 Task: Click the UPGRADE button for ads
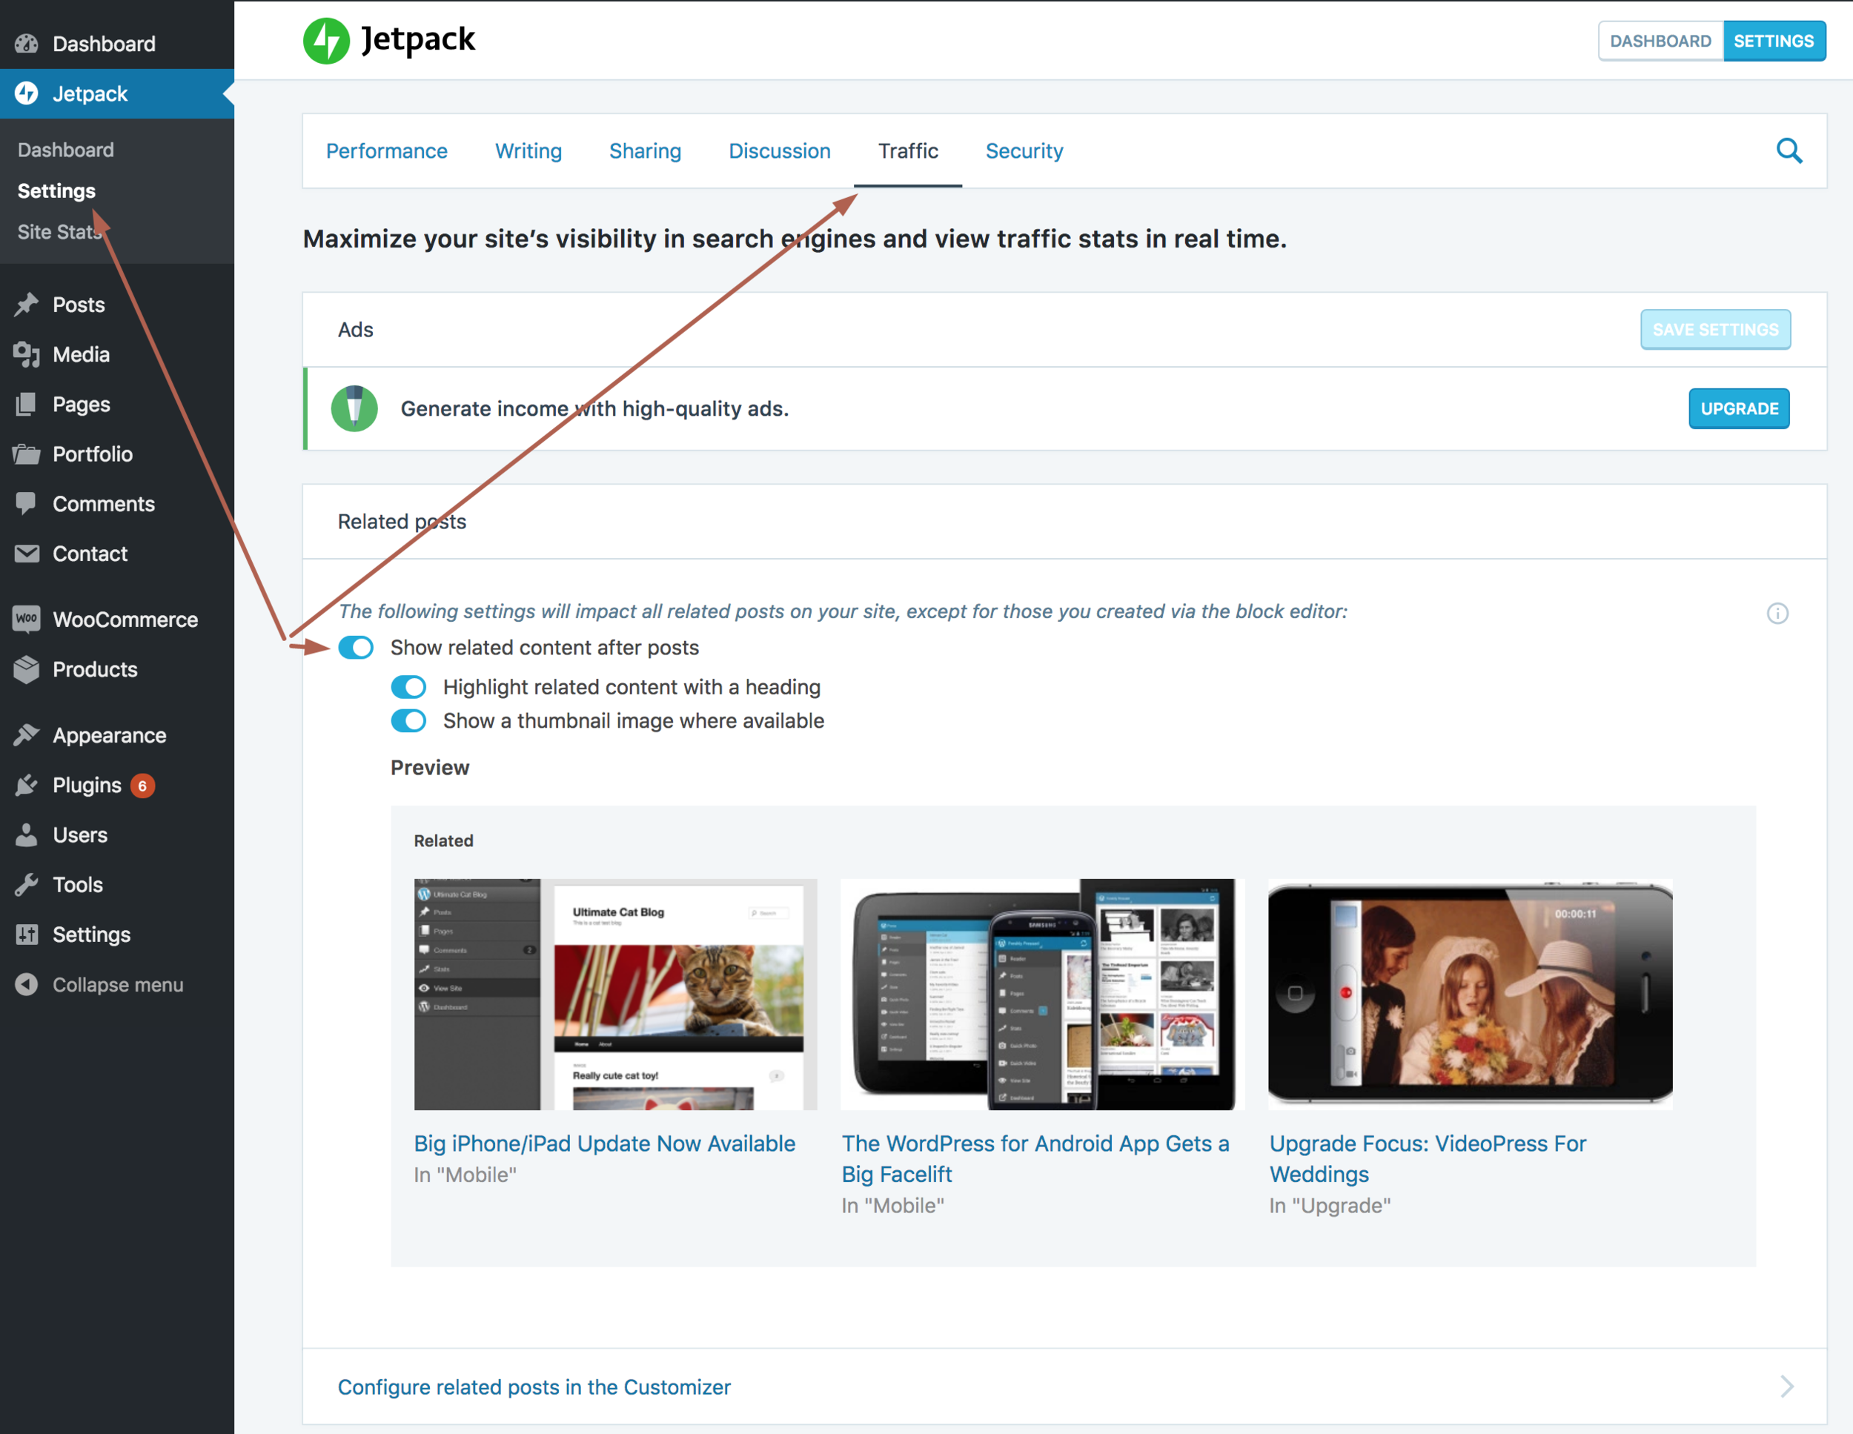[1738, 408]
